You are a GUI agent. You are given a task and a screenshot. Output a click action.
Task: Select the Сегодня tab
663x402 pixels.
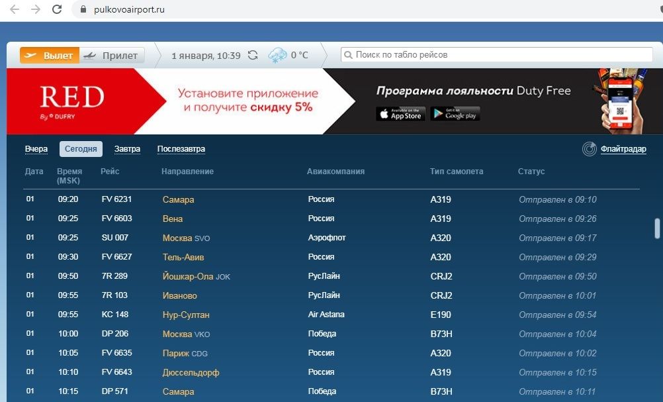(x=80, y=148)
